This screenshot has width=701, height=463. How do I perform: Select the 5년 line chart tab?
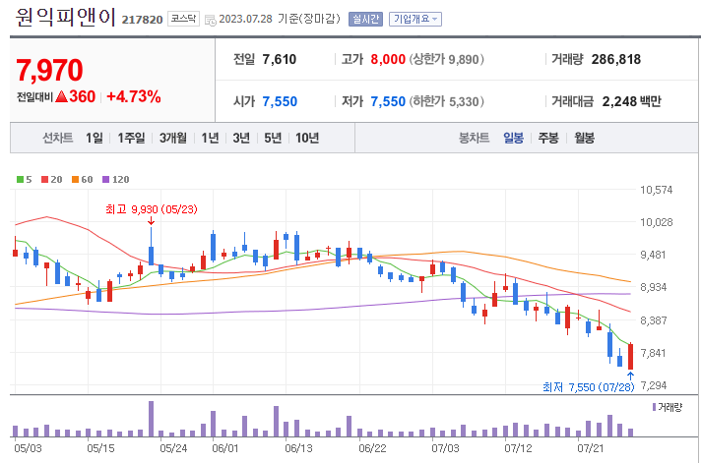pos(273,138)
